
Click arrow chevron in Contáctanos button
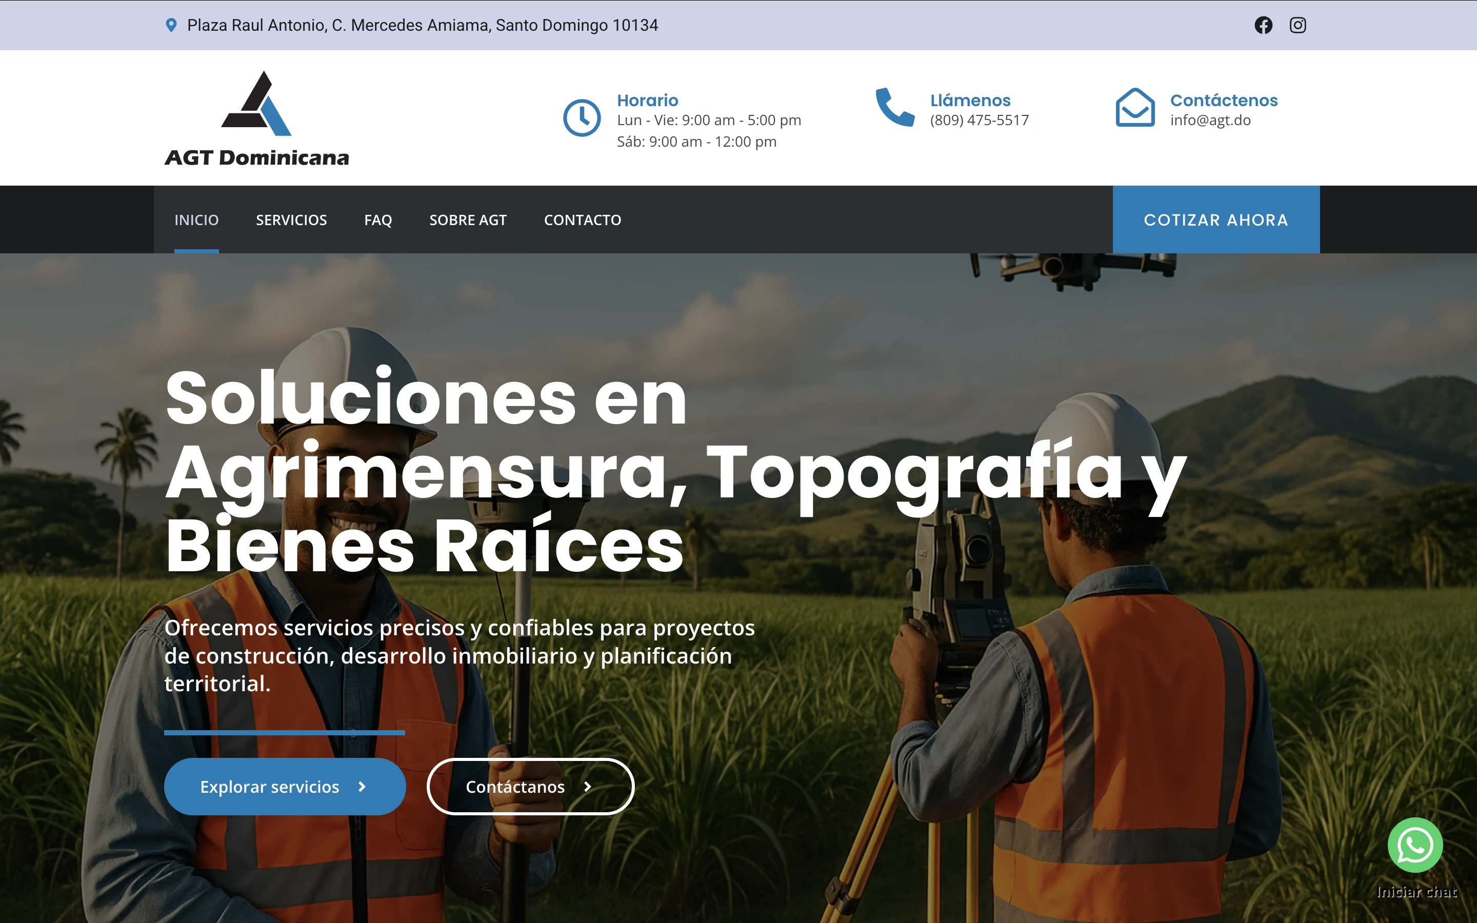point(587,787)
